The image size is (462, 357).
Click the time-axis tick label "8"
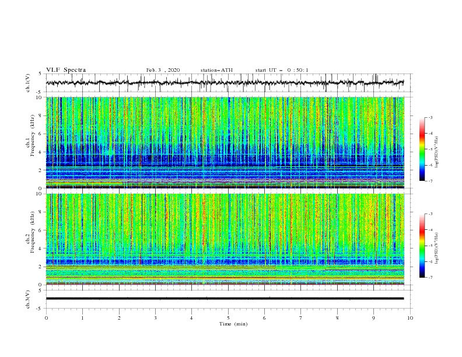coord(337,318)
